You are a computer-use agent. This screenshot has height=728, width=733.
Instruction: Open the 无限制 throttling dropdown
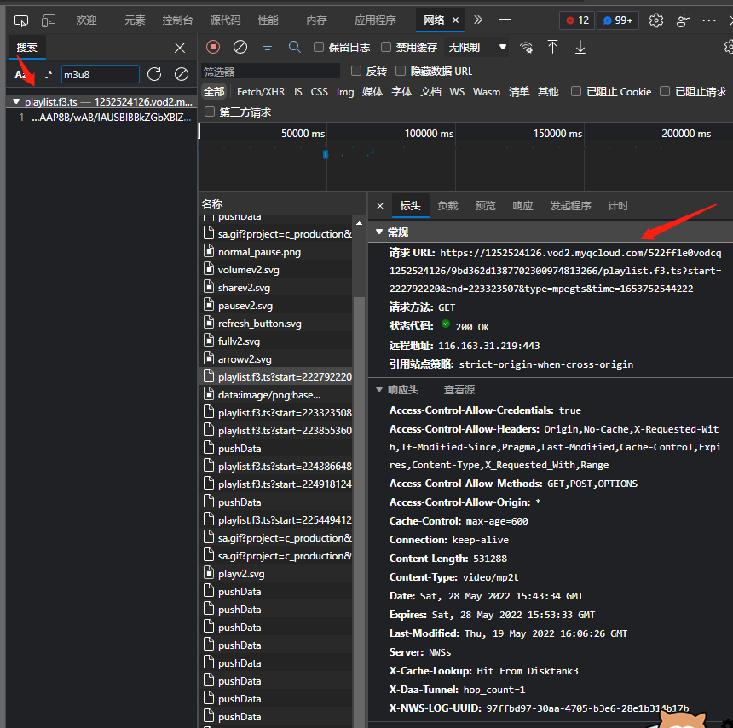[x=477, y=48]
